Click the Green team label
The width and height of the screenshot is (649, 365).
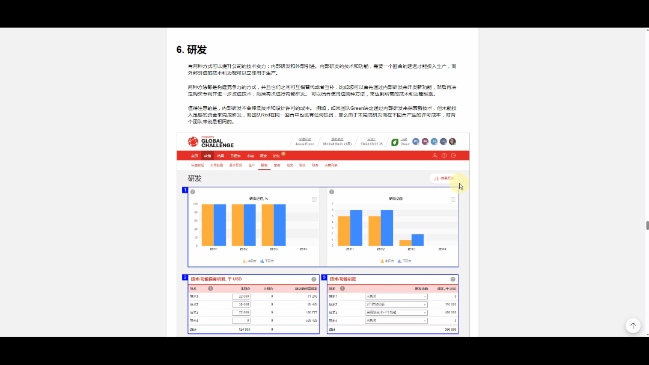405,144
